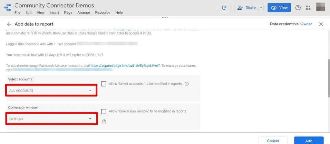Open the Help menu
Screen dimensions: 330x144
coord(119,13)
